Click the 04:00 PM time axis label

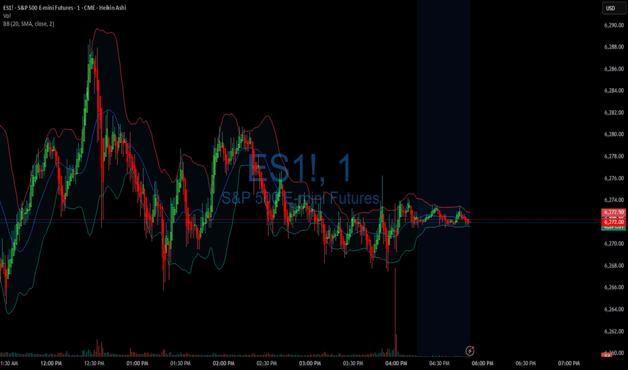(x=396, y=363)
